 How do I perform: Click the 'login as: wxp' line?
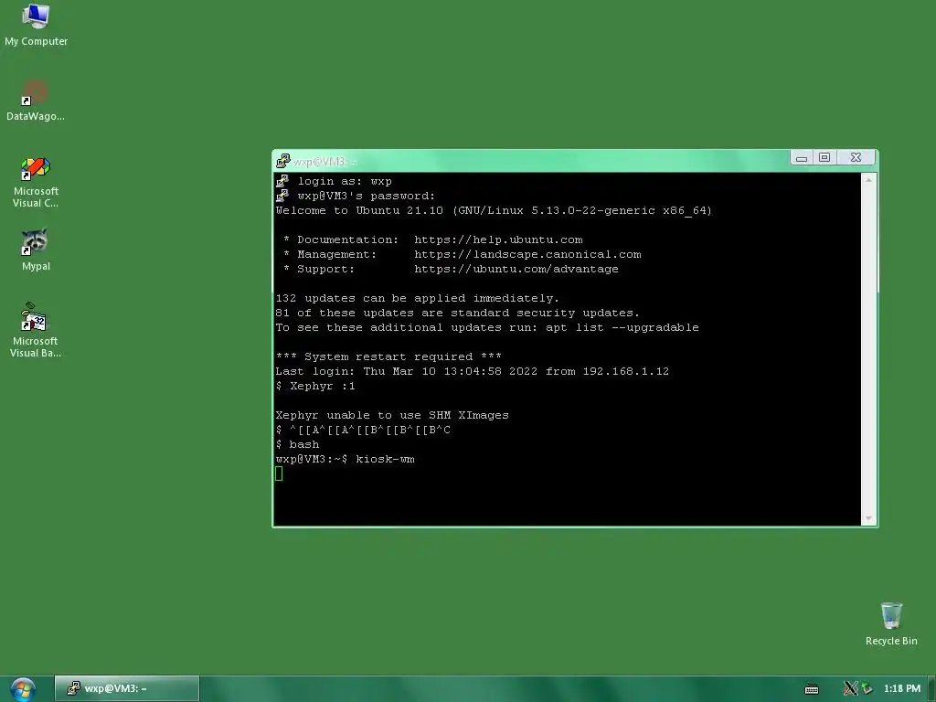345,182
